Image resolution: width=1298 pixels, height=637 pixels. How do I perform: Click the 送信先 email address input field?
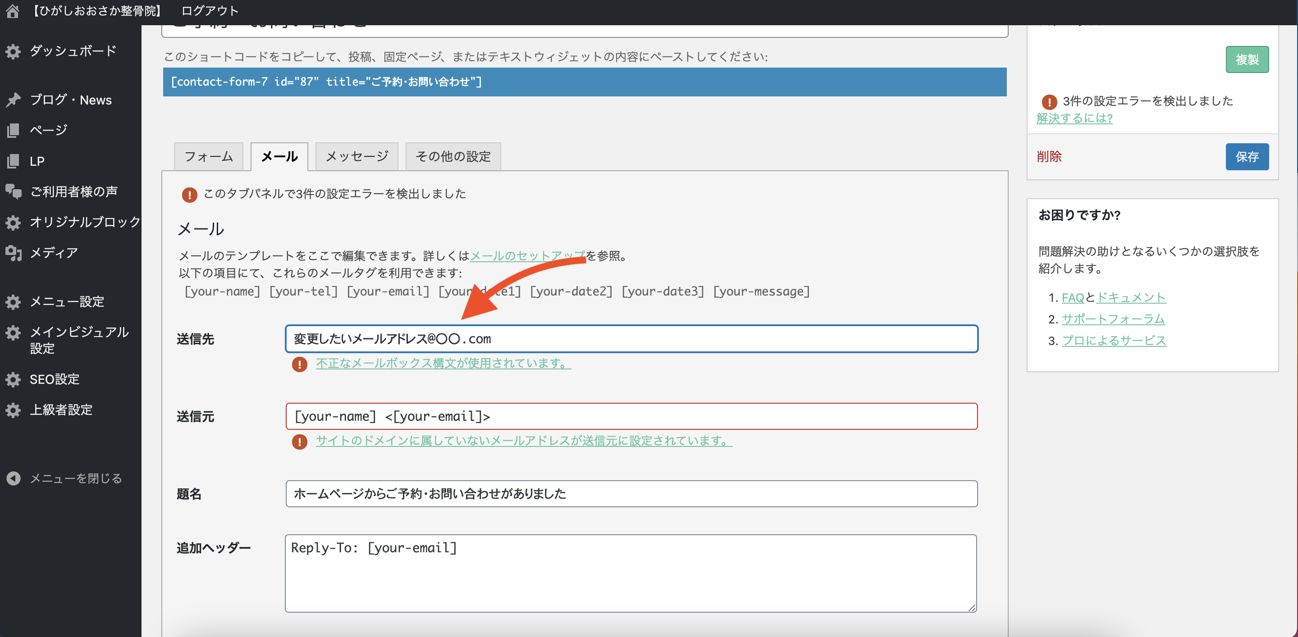[631, 339]
